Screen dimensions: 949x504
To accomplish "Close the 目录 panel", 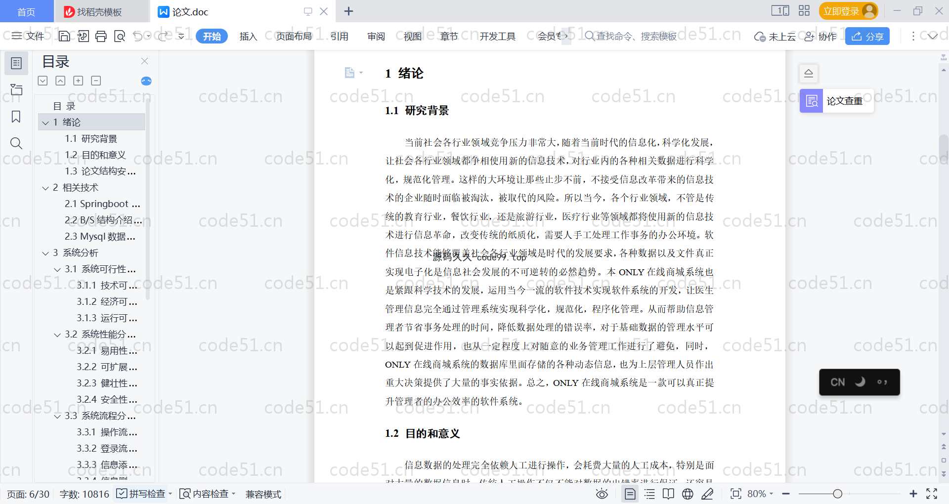I will (144, 61).
